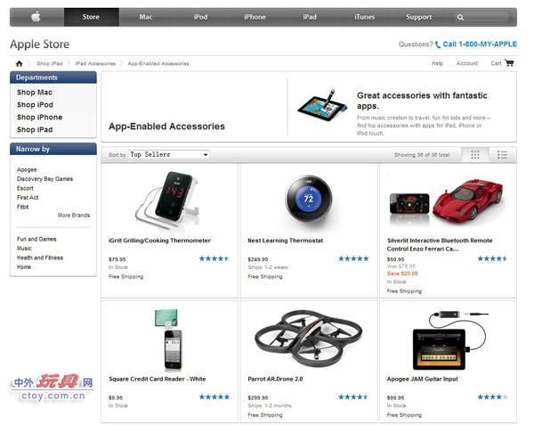Open the Top Sellers sort dropdown
This screenshot has height=425, width=534.
(x=169, y=154)
